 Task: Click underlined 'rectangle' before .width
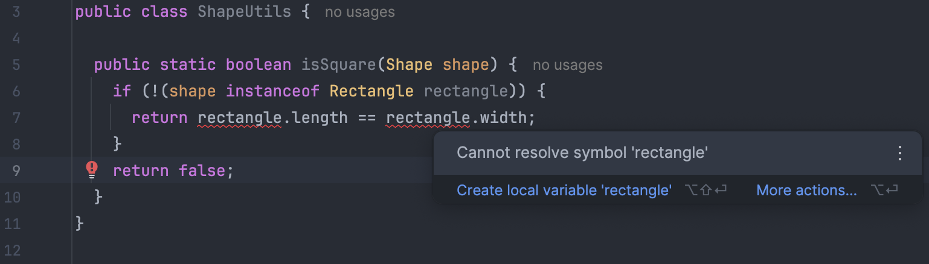tap(428, 118)
